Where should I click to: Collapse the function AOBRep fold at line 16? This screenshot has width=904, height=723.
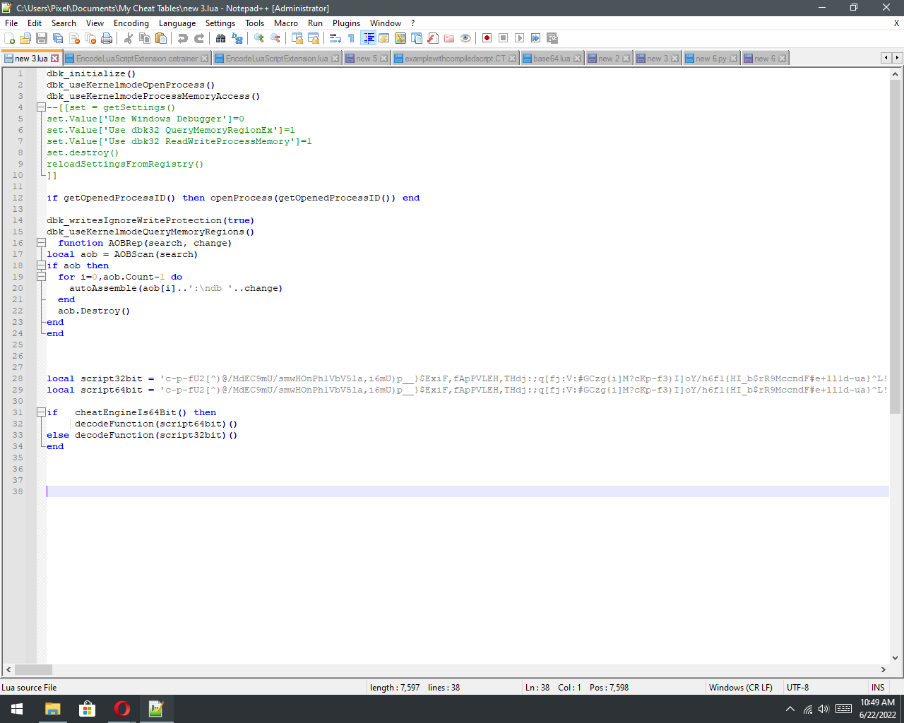click(41, 243)
